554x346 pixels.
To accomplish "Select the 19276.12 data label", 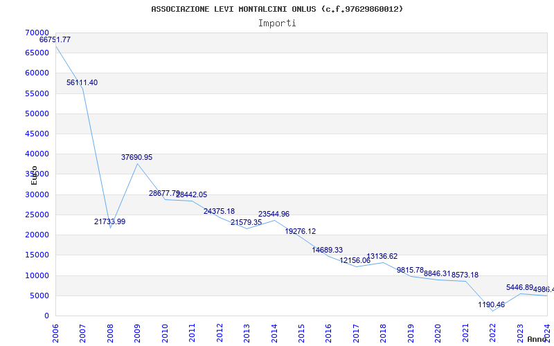I will click(x=301, y=231).
